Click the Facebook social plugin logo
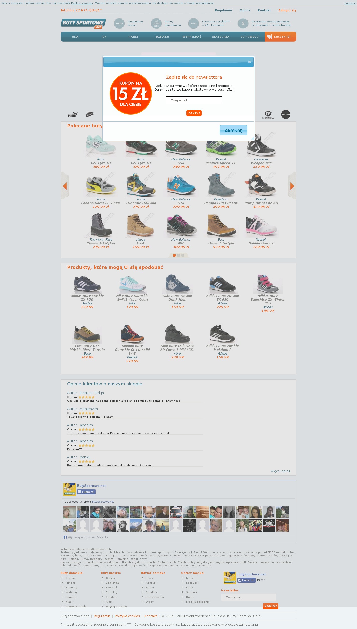The width and height of the screenshot is (357, 629). [65, 537]
